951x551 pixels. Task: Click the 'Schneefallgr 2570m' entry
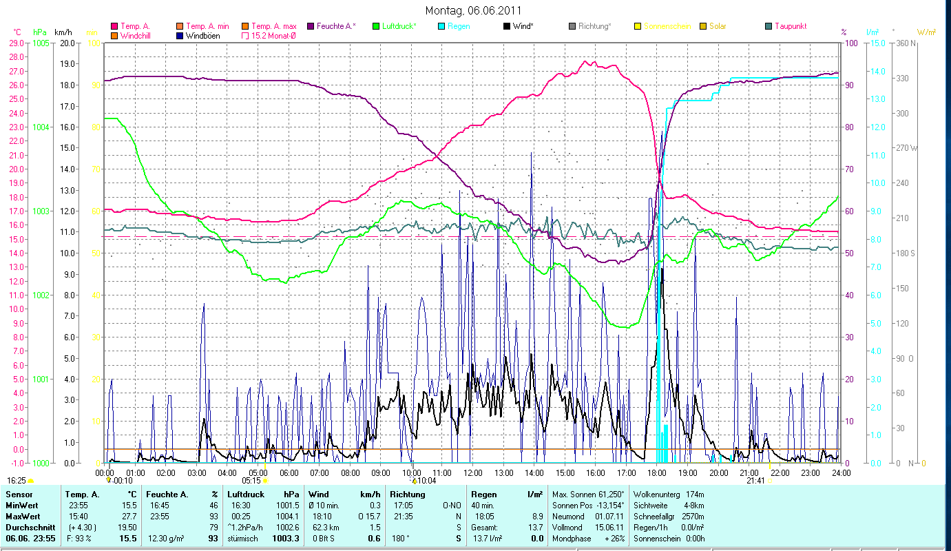coord(669,516)
